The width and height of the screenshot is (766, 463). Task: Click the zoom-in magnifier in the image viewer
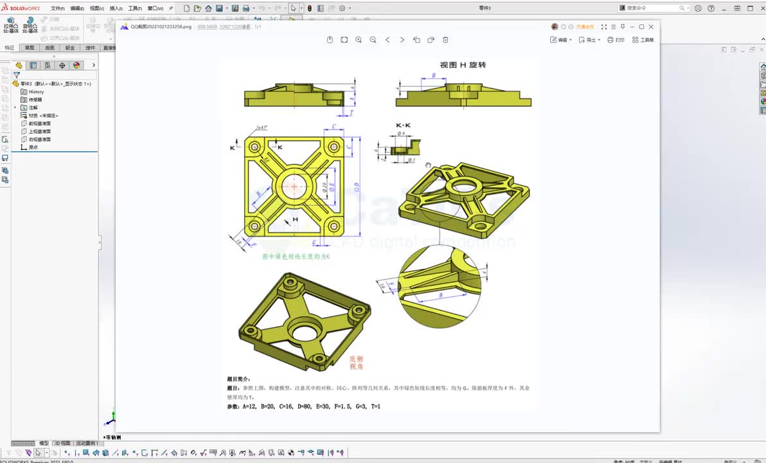[359, 40]
